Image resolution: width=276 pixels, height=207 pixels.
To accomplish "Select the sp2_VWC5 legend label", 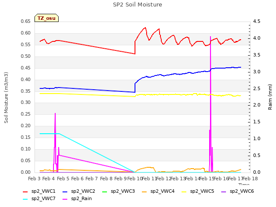I will (x=202, y=191).
